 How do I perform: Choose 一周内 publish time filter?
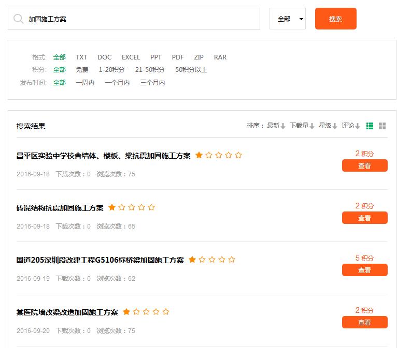point(85,83)
